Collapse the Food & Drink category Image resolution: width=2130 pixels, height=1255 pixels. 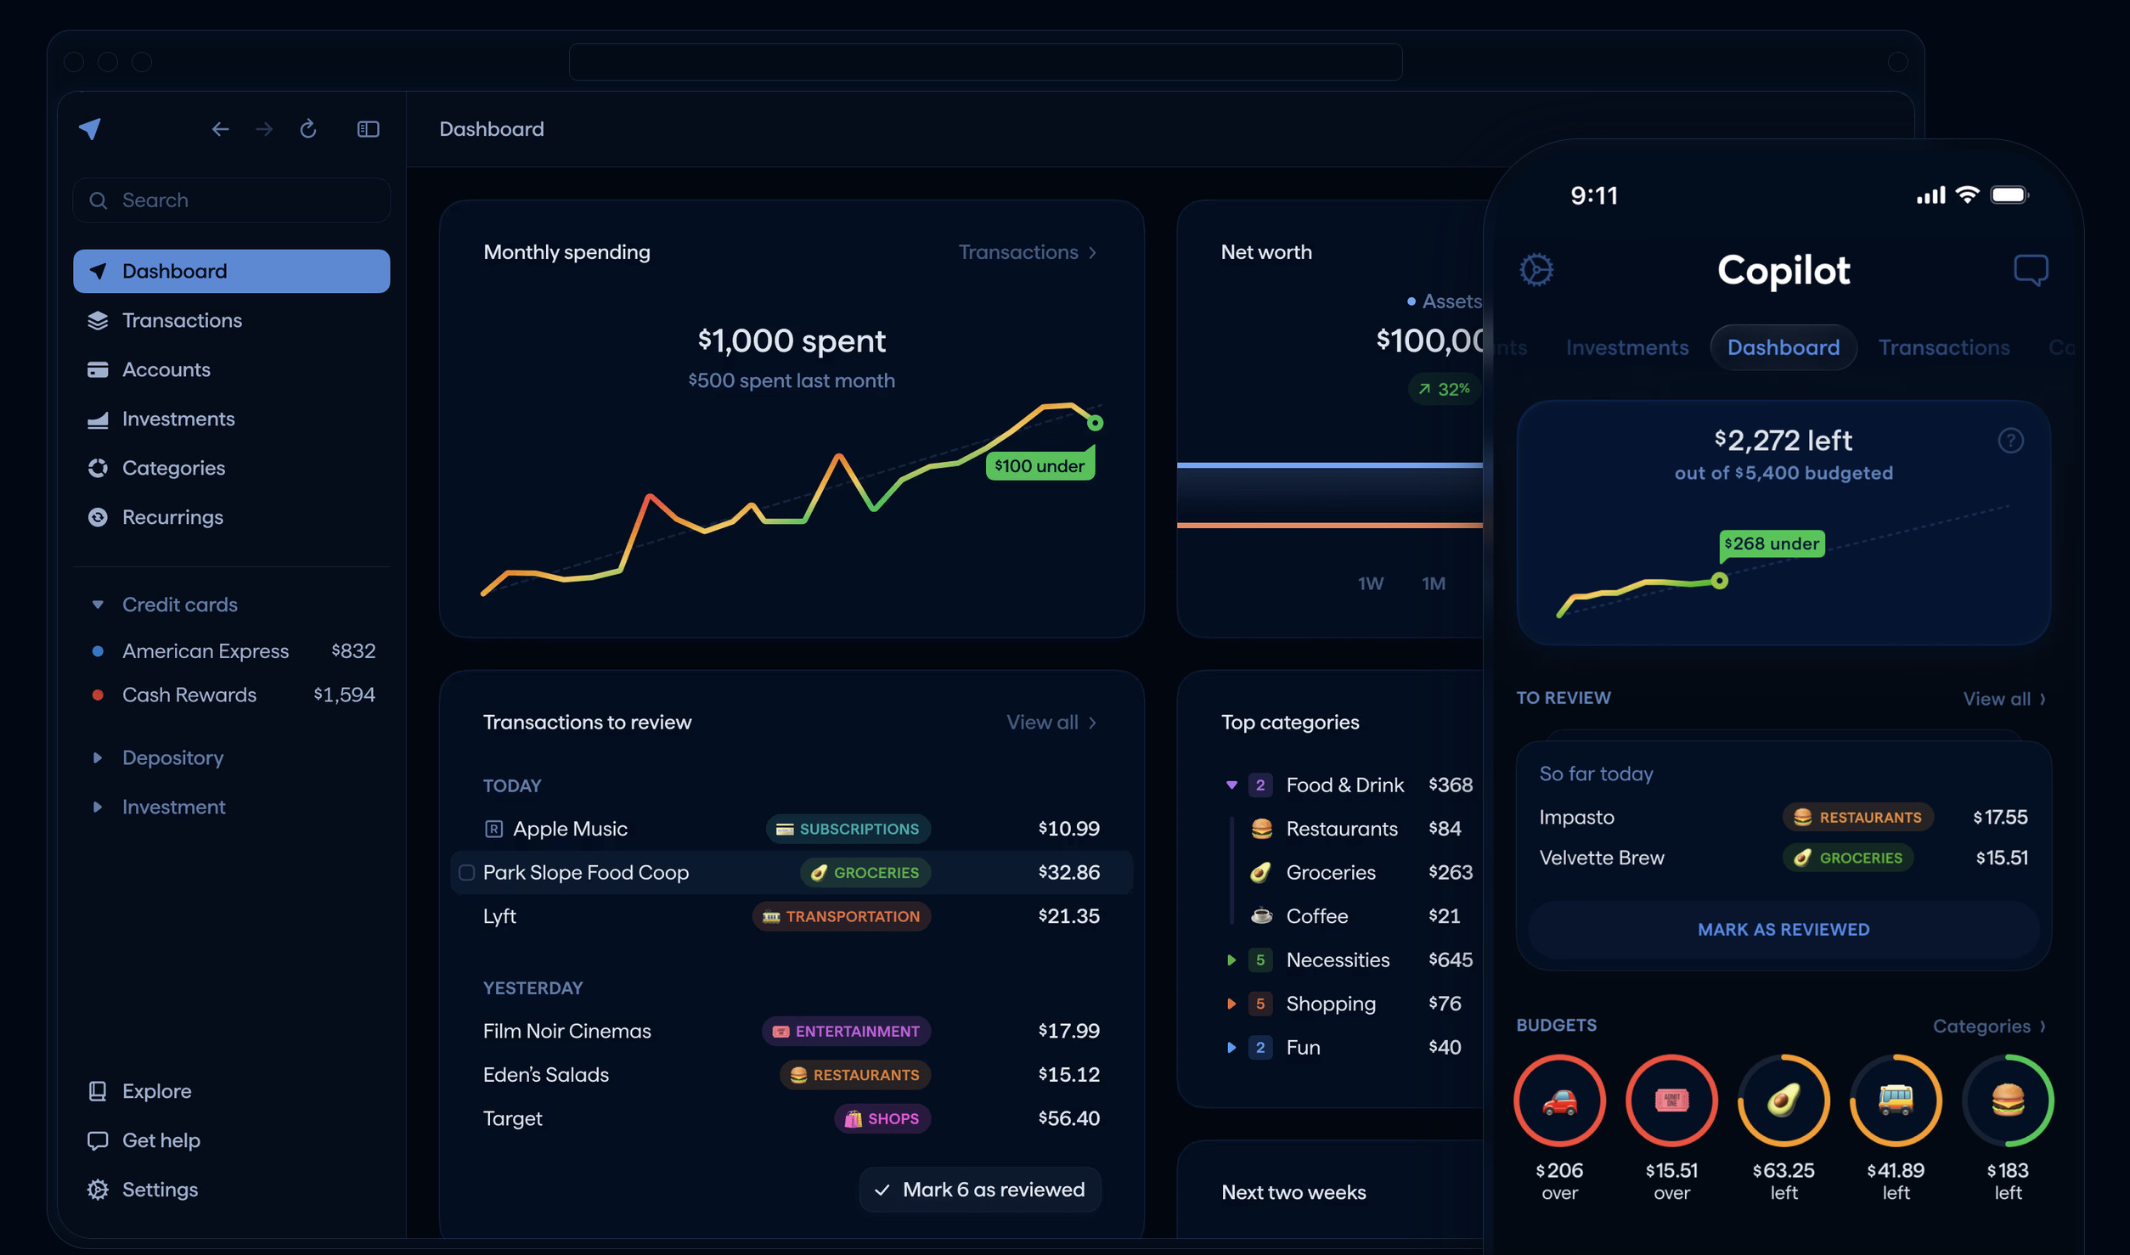pos(1231,785)
